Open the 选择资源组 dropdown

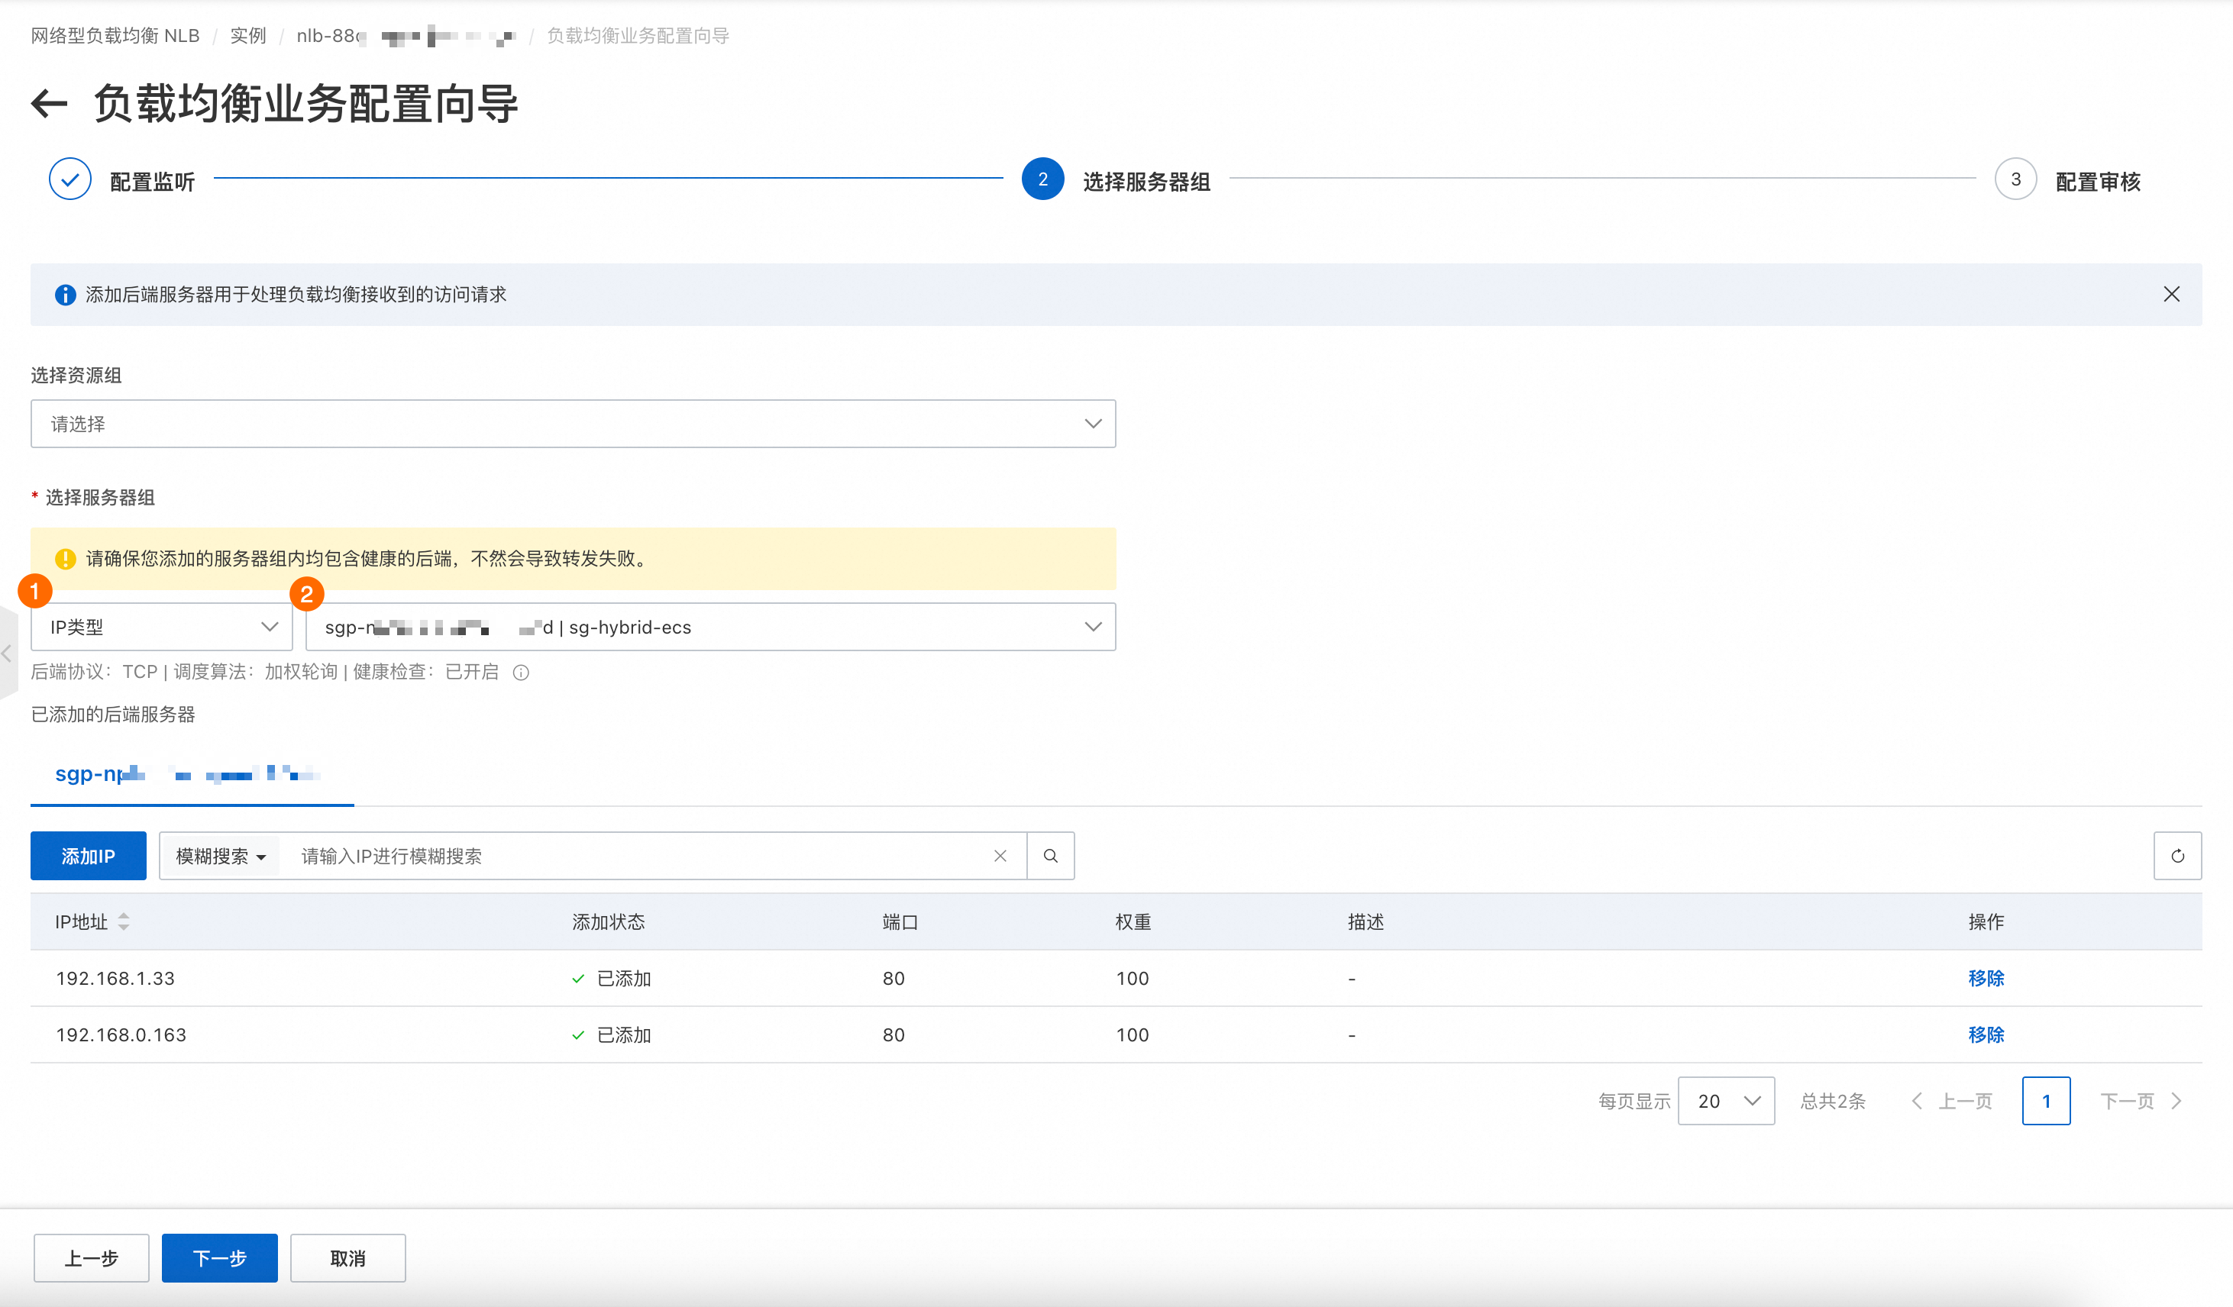pos(574,424)
